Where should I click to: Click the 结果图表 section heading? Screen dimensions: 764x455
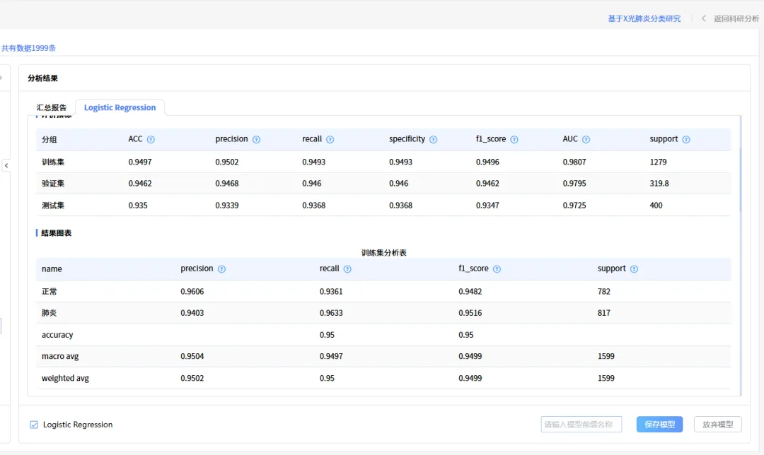pyautogui.click(x=57, y=233)
